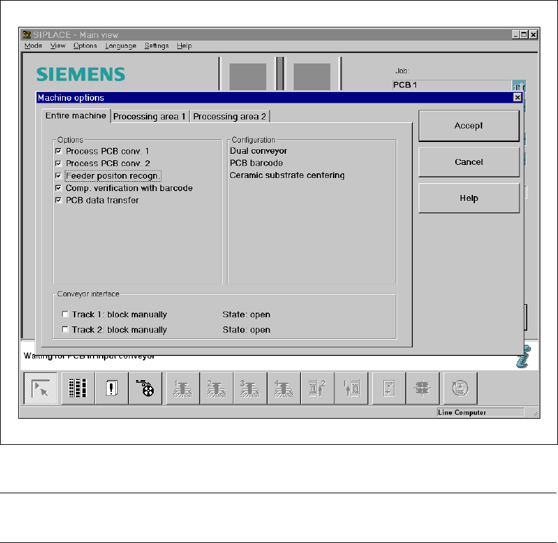
Task: Click the blue icon beside the Job field
Action: tap(519, 86)
